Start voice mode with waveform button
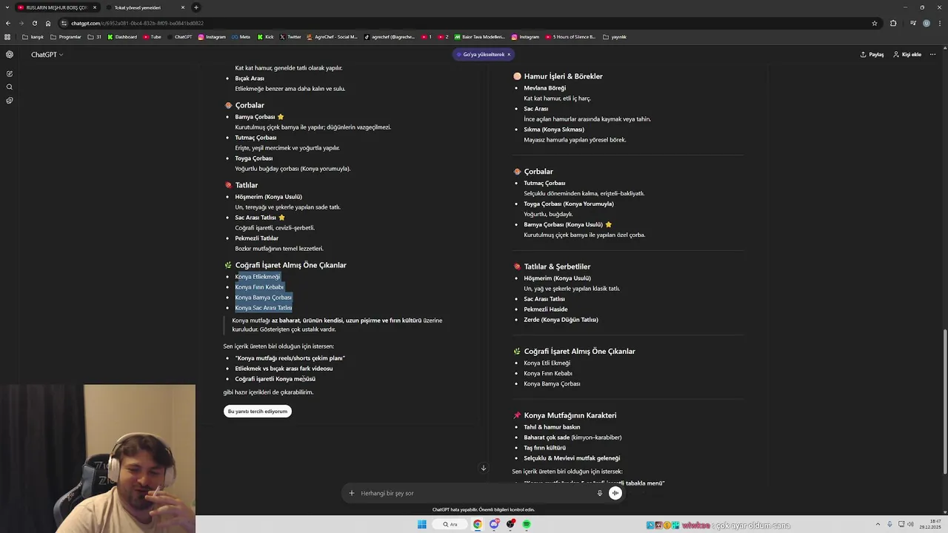948x533 pixels. coord(615,493)
